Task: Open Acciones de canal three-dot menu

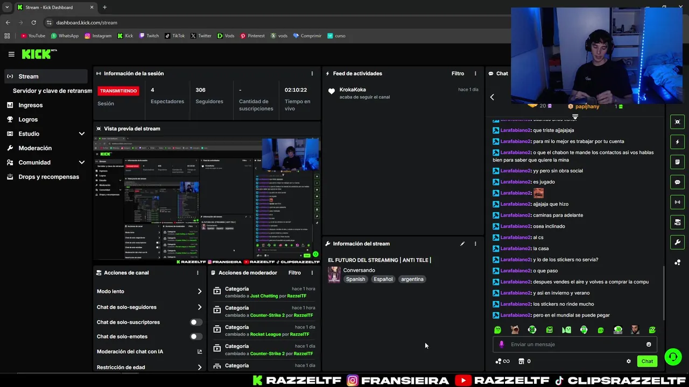Action: point(198,273)
